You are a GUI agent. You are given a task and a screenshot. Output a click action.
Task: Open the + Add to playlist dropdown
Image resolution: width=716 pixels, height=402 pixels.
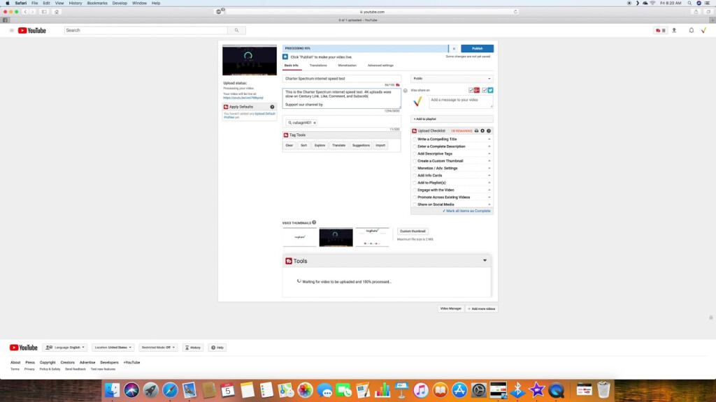click(452, 119)
